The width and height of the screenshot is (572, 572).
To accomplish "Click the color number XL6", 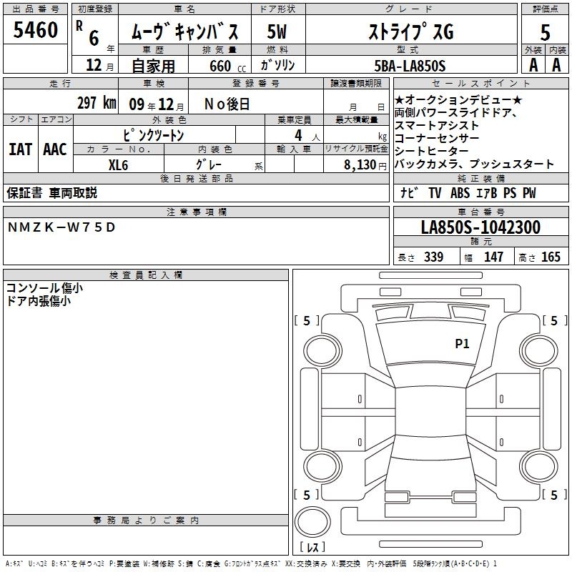I will pos(119,164).
